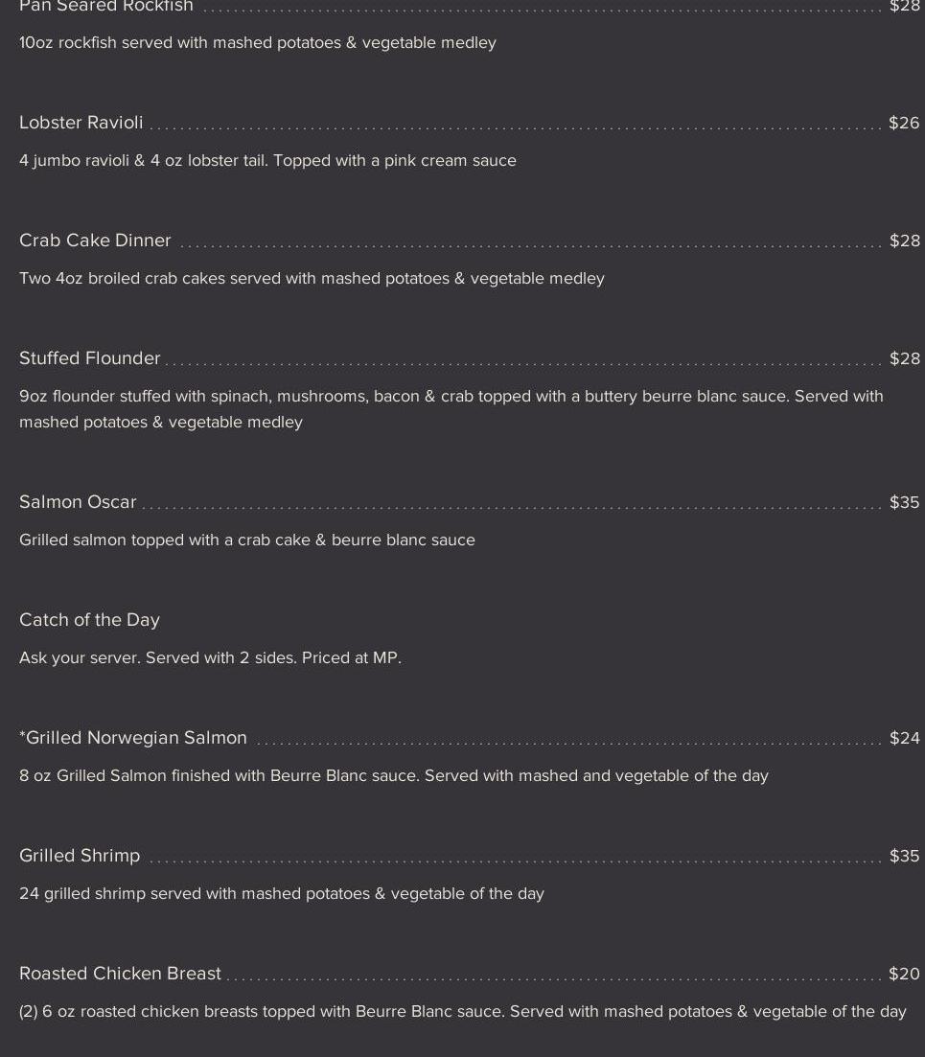Click the 'Ask your server' text
This screenshot has height=1057, width=925.
pos(210,658)
